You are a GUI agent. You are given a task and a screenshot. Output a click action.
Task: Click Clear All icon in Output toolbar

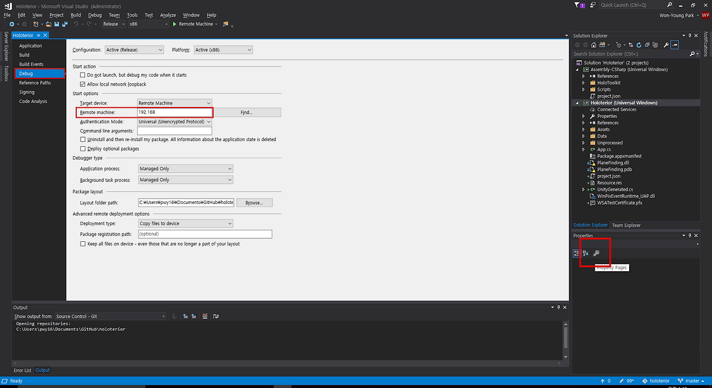(205, 316)
